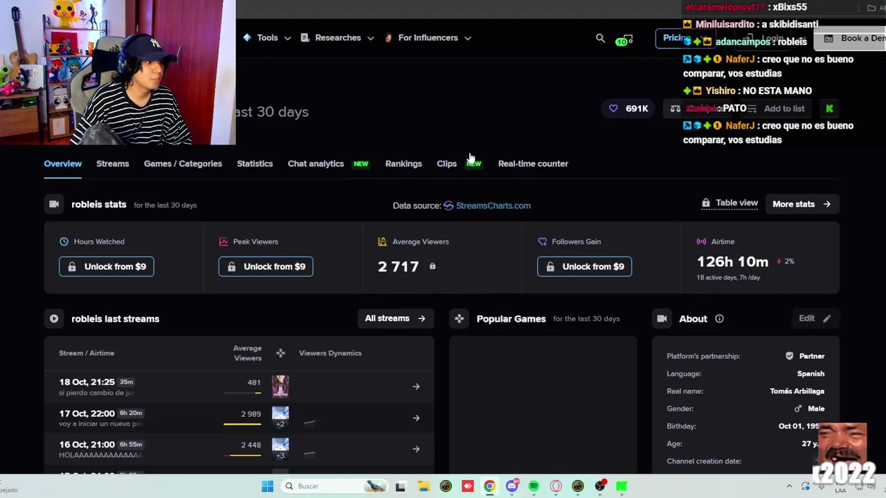Unlock Peak Viewers from $9

(266, 266)
